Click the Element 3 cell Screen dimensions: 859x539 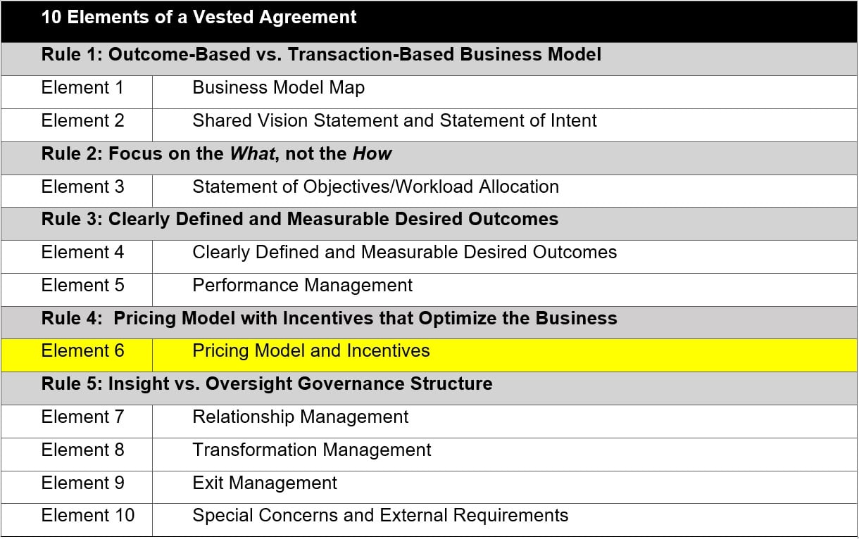coord(82,187)
